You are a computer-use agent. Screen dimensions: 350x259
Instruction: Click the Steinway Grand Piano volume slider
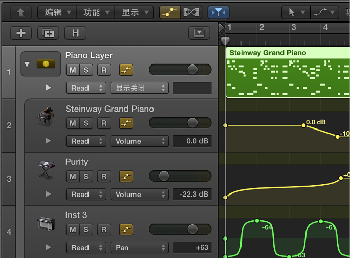[x=180, y=123]
